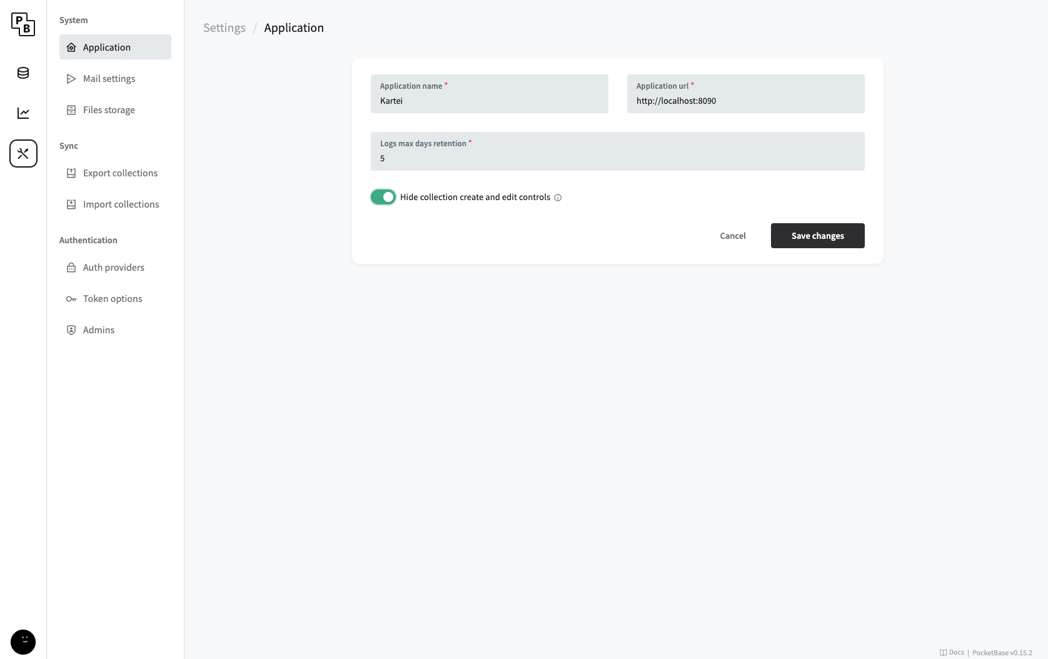Open Token options settings
Viewport: 1048px width, 659px height.
(x=115, y=299)
